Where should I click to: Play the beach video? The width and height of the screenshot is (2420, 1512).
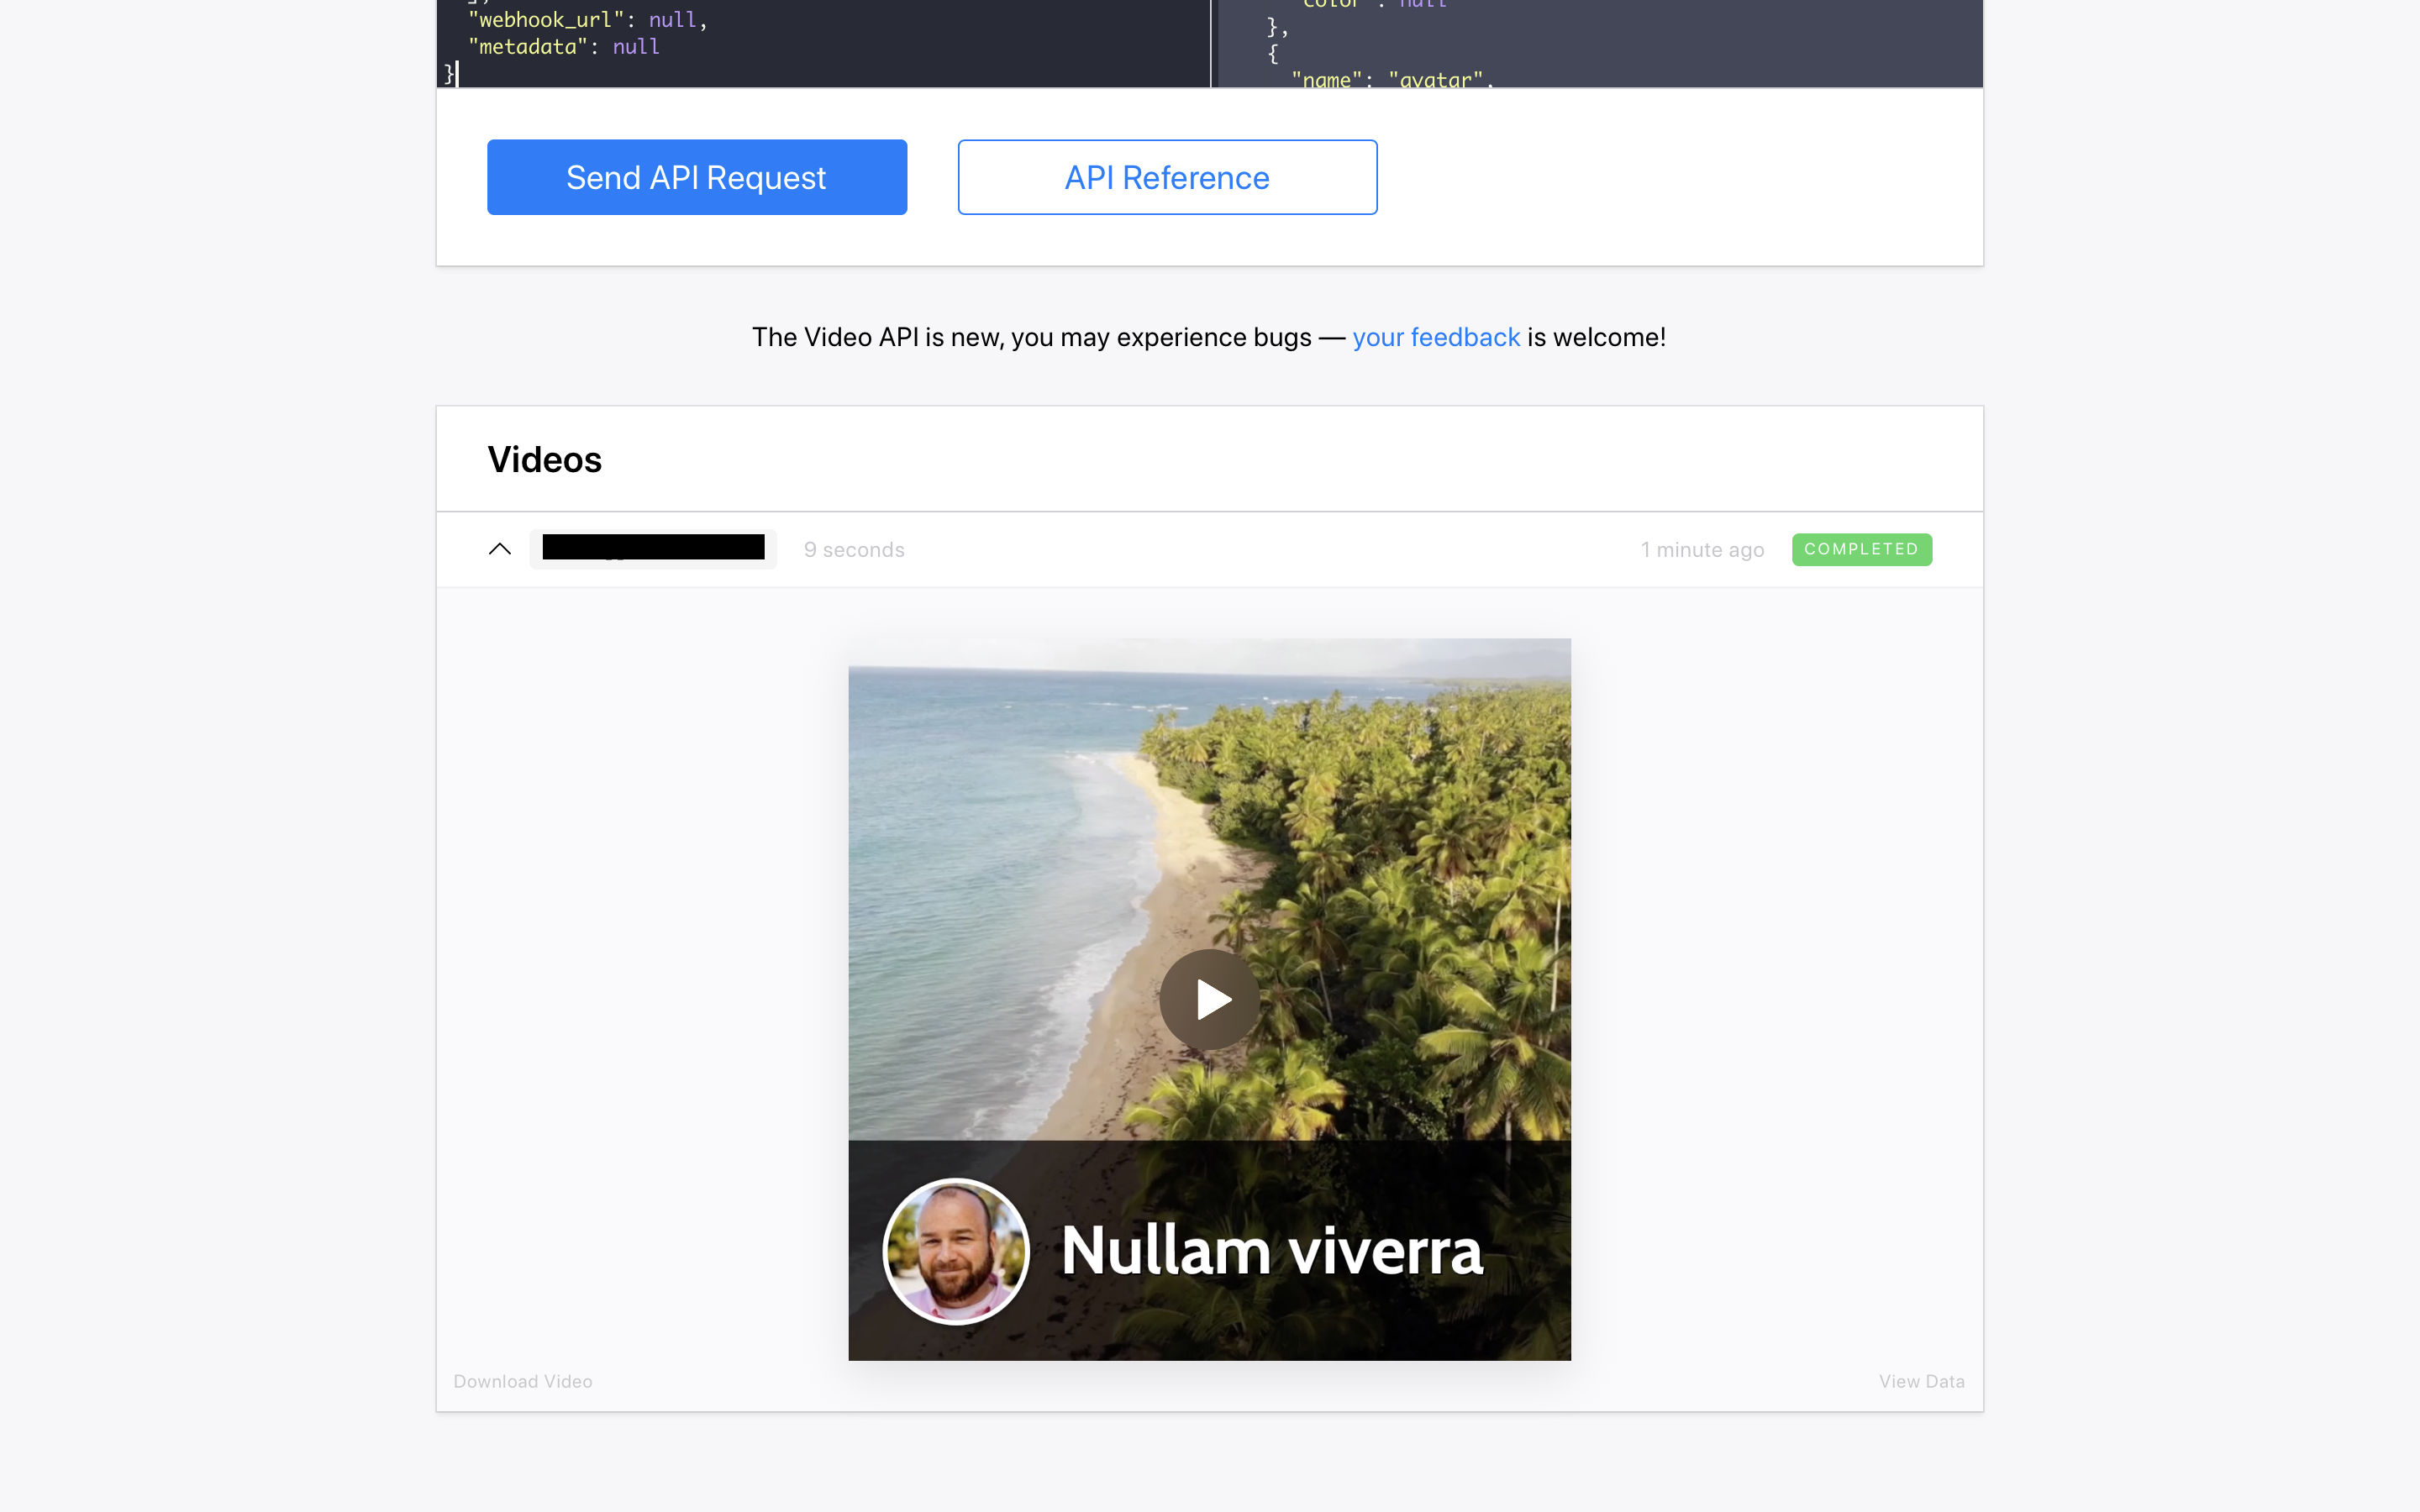1209,999
